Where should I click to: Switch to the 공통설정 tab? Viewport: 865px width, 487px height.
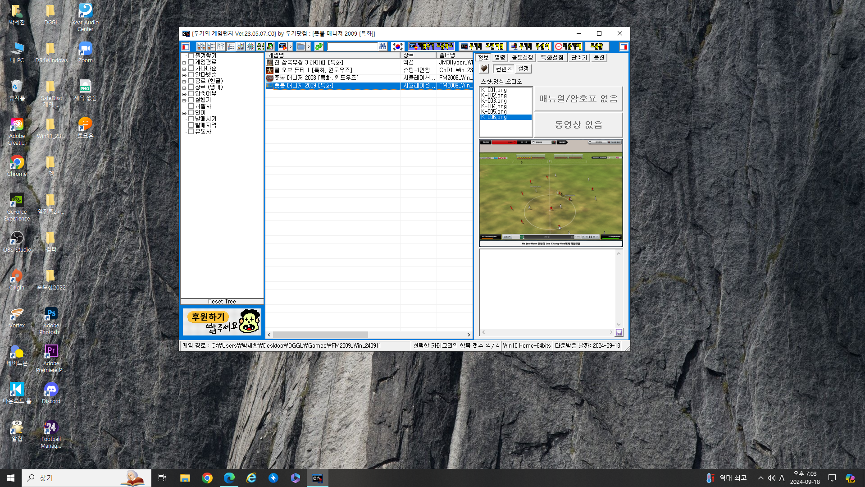(522, 58)
